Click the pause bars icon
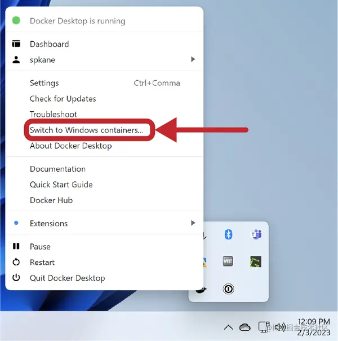Screen dimensions: 338x341 [x=16, y=246]
